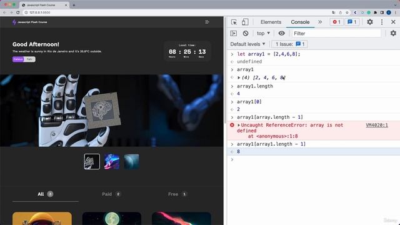Bookmark this page with the star icon
400x225 pixels.
(x=347, y=12)
